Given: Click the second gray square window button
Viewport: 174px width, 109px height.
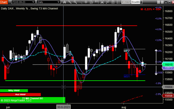Looking at the screenshot, I should point(162,2).
